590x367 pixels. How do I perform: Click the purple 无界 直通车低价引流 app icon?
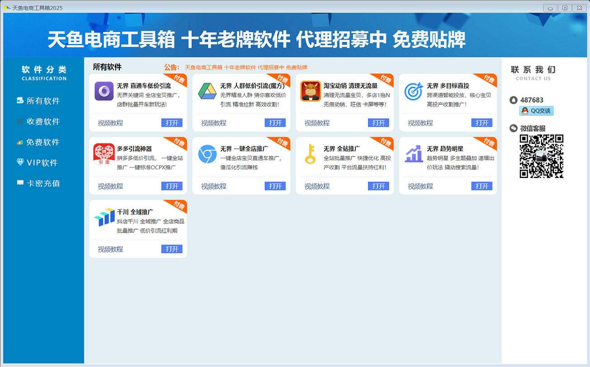point(104,91)
